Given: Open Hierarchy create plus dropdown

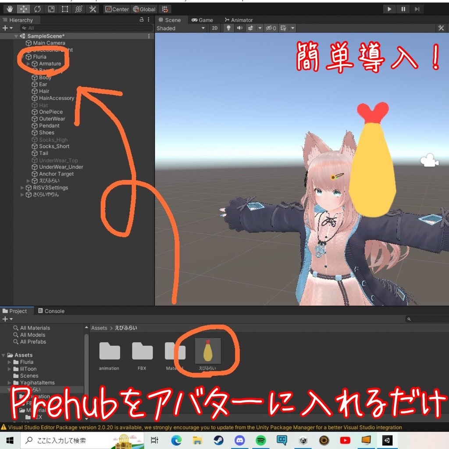Looking at the screenshot, I should point(7,28).
